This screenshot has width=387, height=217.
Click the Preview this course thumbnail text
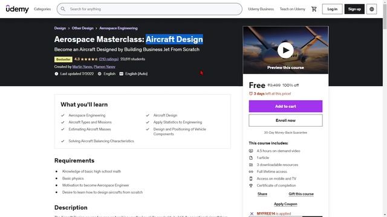point(285,68)
